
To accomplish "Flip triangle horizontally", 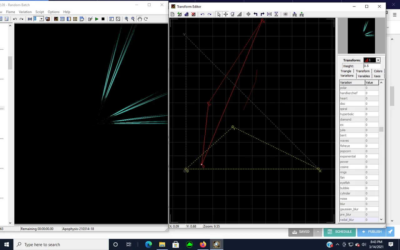I will pyautogui.click(x=269, y=14).
